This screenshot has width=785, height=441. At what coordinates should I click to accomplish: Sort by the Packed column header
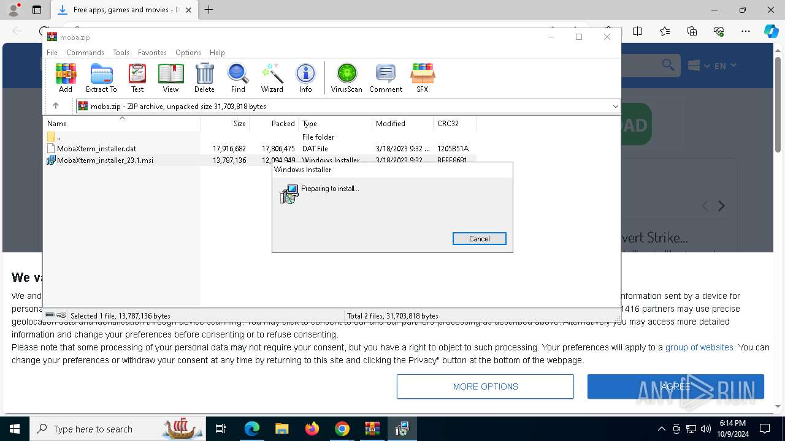point(274,124)
